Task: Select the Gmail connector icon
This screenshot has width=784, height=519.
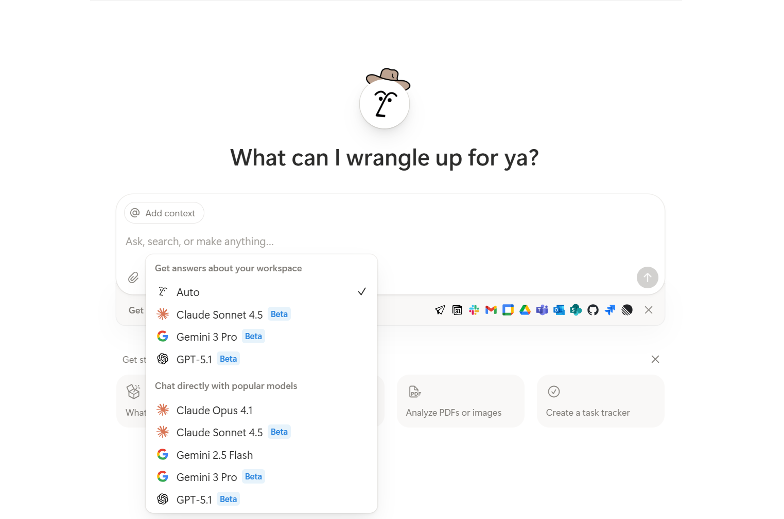Action: pos(491,310)
